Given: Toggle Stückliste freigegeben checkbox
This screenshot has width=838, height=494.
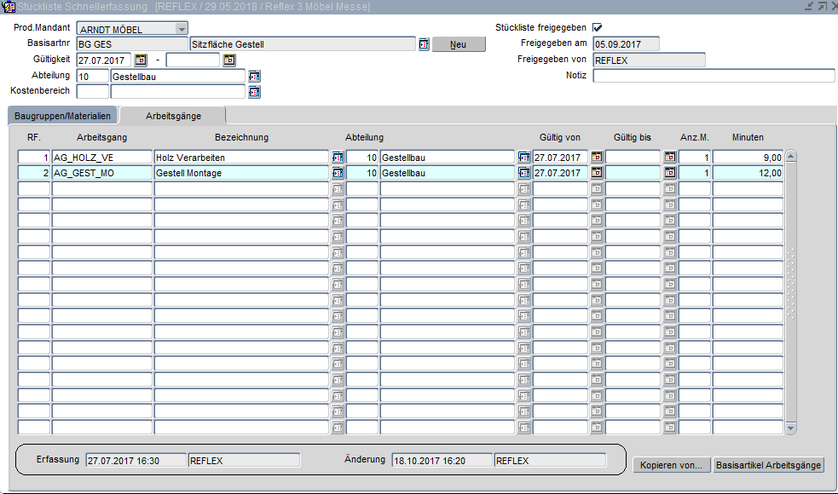Looking at the screenshot, I should 598,28.
